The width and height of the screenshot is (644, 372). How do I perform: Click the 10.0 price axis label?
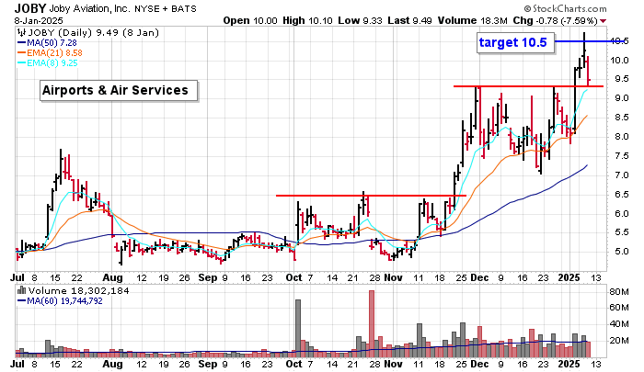click(619, 61)
